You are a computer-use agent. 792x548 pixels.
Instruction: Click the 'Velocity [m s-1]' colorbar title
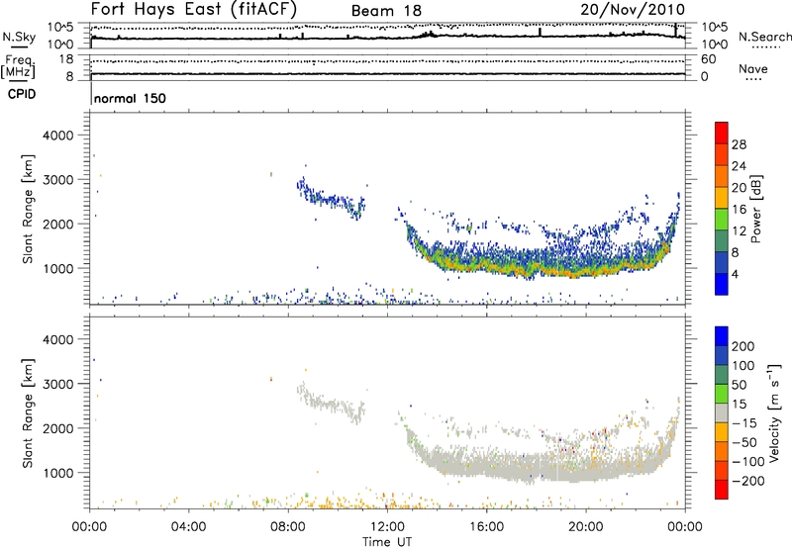pyautogui.click(x=774, y=412)
